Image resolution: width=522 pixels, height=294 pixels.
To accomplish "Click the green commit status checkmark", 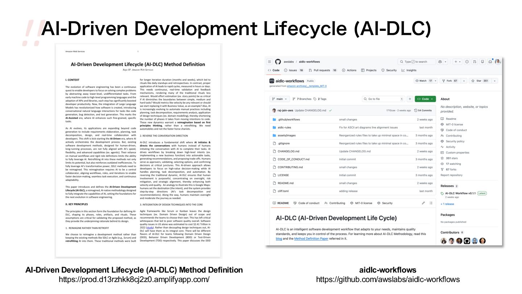I will coord(330,110).
